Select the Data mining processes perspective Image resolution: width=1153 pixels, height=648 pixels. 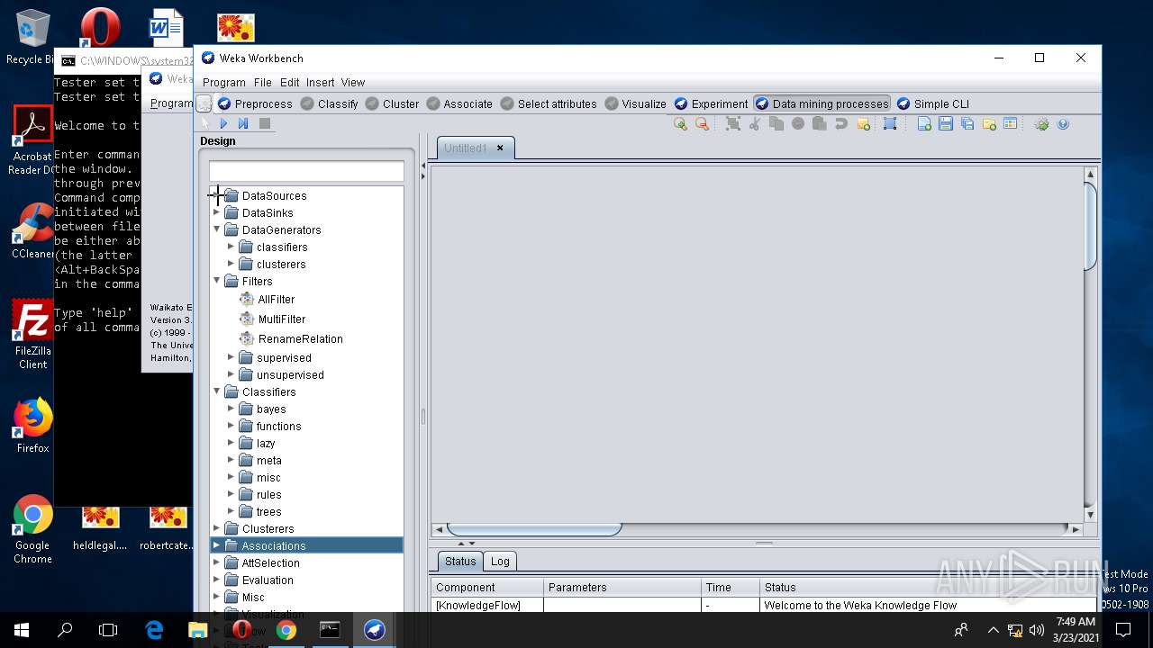[x=822, y=103]
